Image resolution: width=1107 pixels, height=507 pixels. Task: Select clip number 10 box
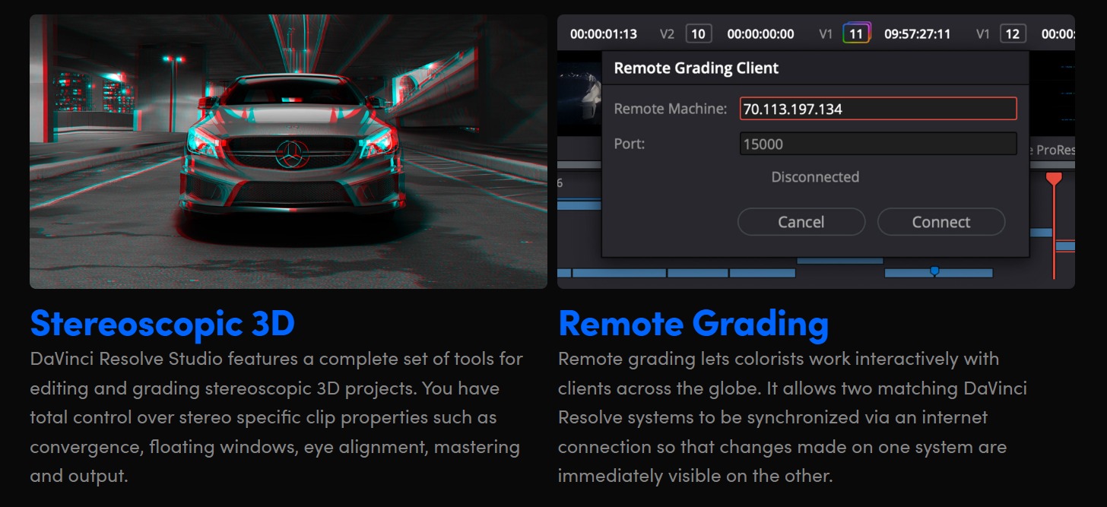tap(699, 33)
